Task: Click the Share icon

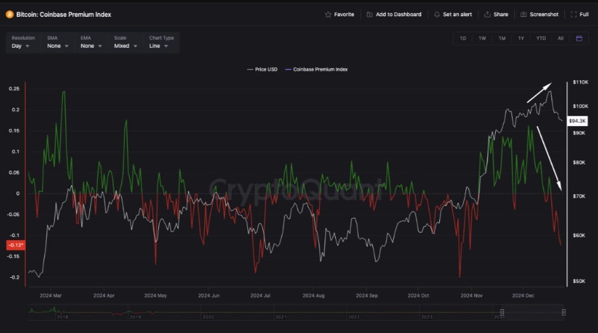Action: 487,15
